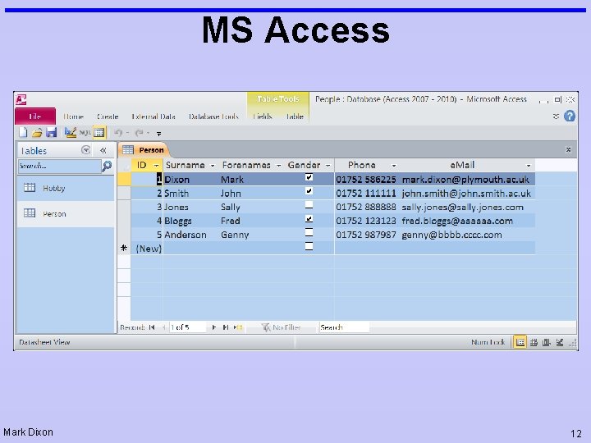This screenshot has height=443, width=591.
Task: Tick the Gender checkbox in the New row
Action: (x=309, y=246)
